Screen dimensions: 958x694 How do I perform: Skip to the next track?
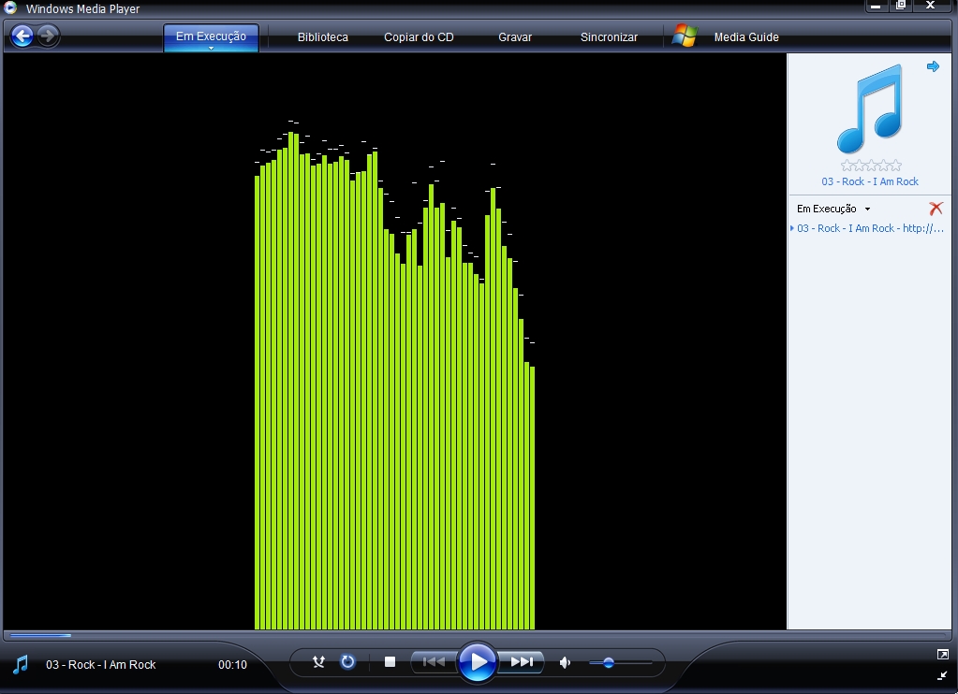(522, 661)
